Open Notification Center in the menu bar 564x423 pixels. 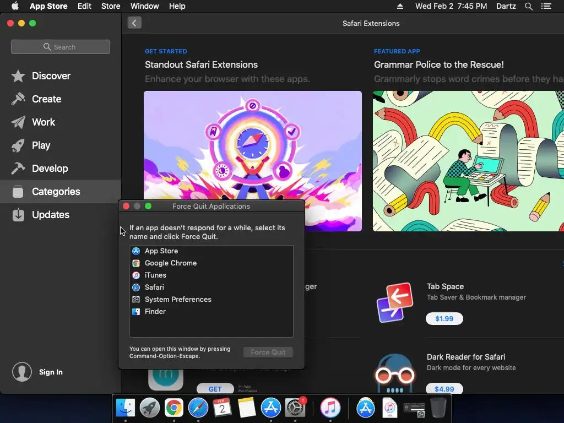point(546,6)
